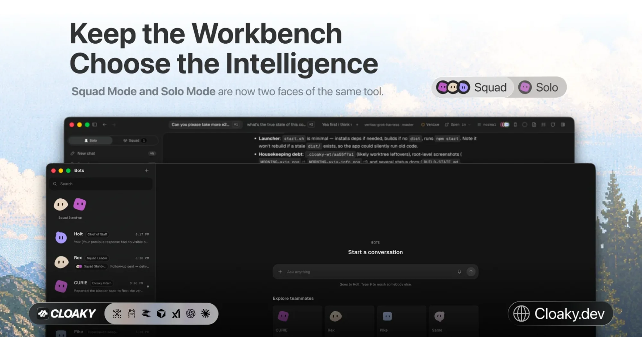Click the circle icon in the back window toolbar

[x=525, y=125]
